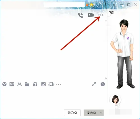The image size is (140, 119).
Task: Click the girl avatar thumbnail
Action: click(115, 99)
